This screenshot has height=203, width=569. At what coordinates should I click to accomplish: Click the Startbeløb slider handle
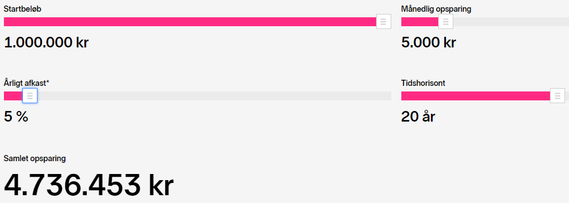click(383, 22)
